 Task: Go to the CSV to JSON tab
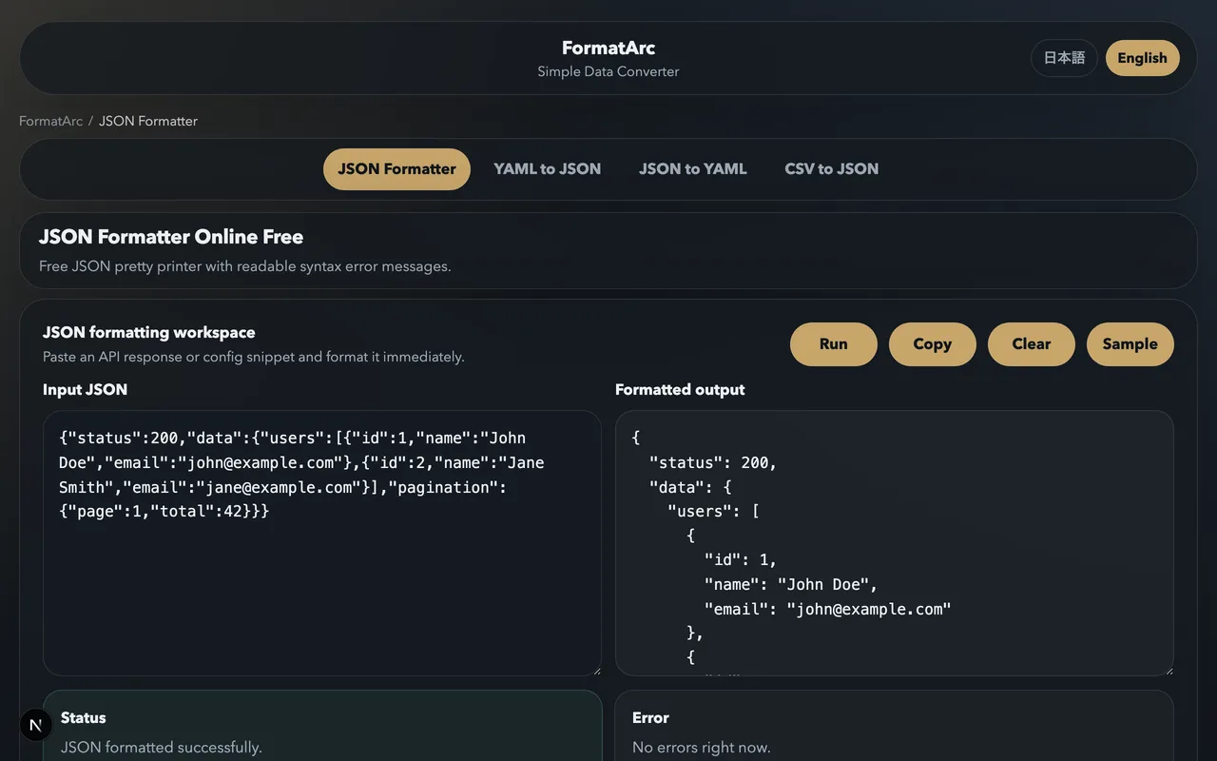click(x=831, y=169)
